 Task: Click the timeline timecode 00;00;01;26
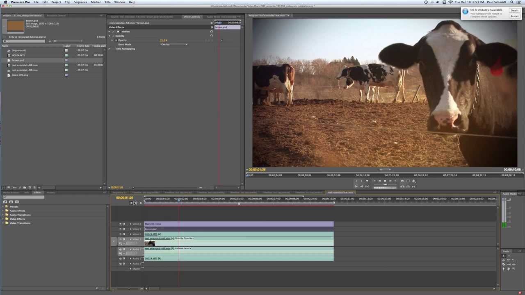(x=124, y=198)
